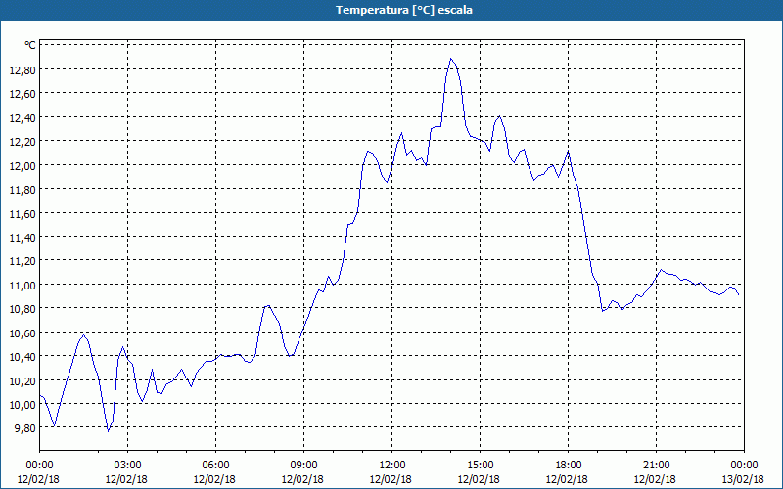The width and height of the screenshot is (783, 489).
Task: Select the 11,20 temperature axis label
Action: click(23, 261)
